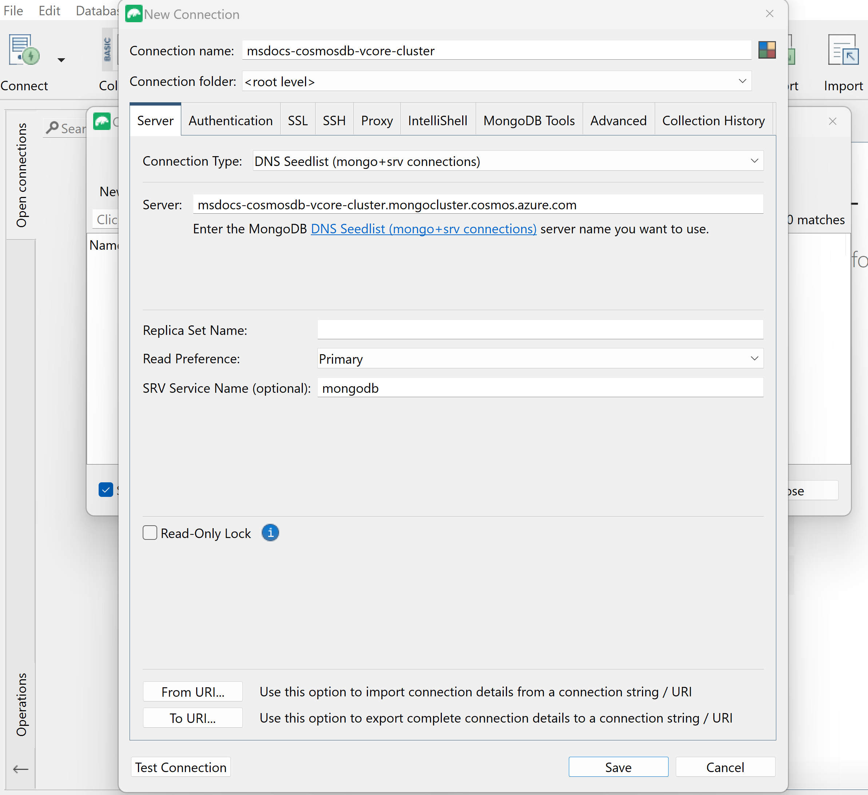This screenshot has height=795, width=868.
Task: Open the Connection folder dropdown
Action: pos(742,81)
